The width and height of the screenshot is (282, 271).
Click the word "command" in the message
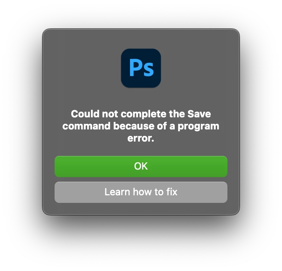click(86, 126)
